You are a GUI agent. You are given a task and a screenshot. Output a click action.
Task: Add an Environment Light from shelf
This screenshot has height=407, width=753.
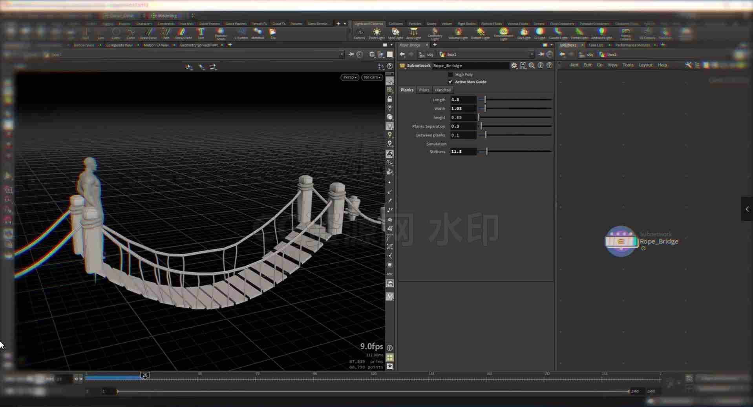tap(503, 34)
